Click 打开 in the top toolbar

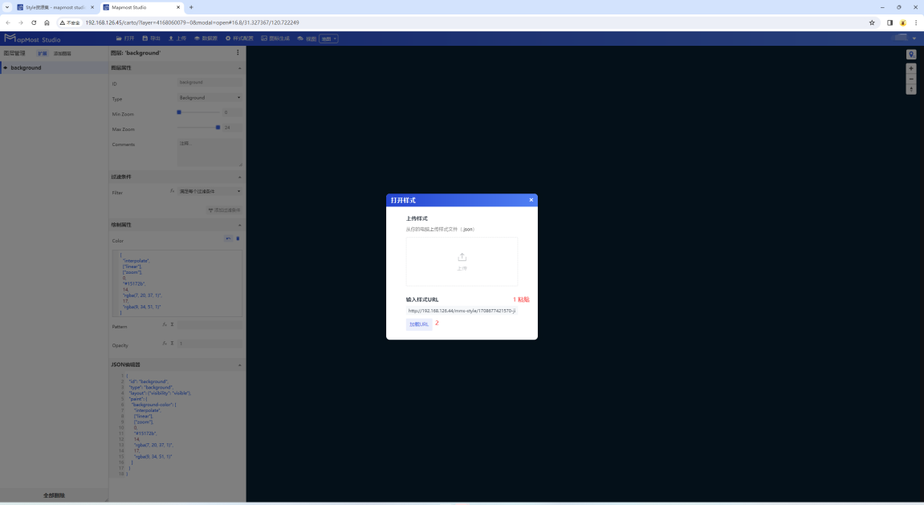pos(125,39)
